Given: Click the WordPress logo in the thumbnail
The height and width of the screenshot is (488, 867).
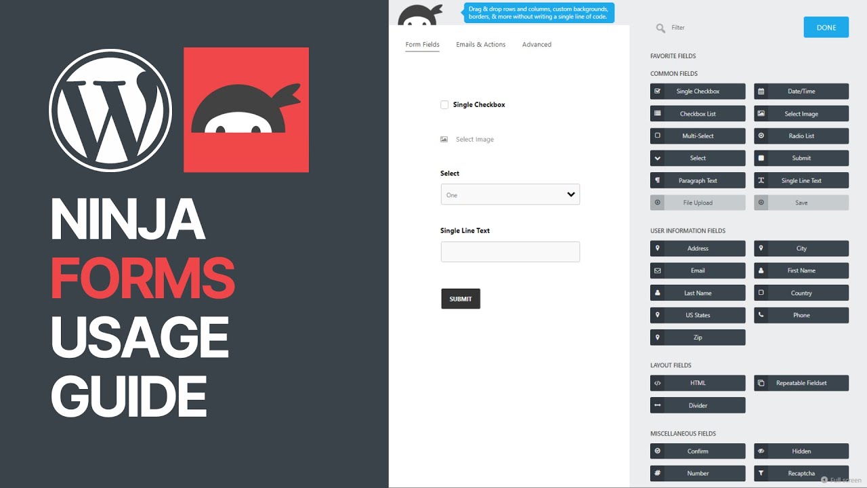Looking at the screenshot, I should click(110, 110).
